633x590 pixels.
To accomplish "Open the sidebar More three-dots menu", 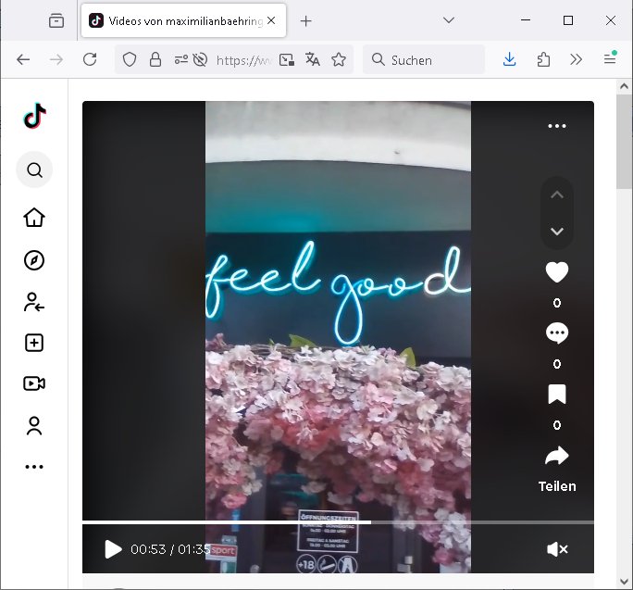I will (34, 467).
